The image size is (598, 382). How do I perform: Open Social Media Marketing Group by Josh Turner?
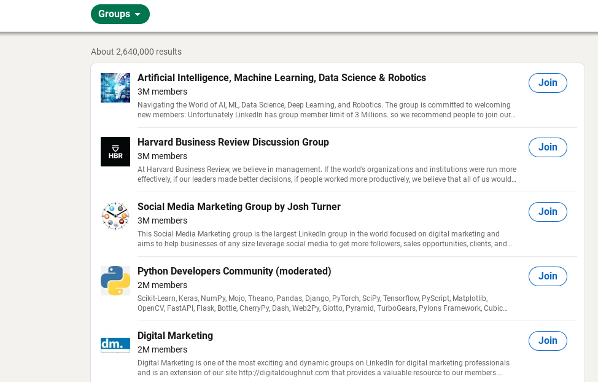239,207
